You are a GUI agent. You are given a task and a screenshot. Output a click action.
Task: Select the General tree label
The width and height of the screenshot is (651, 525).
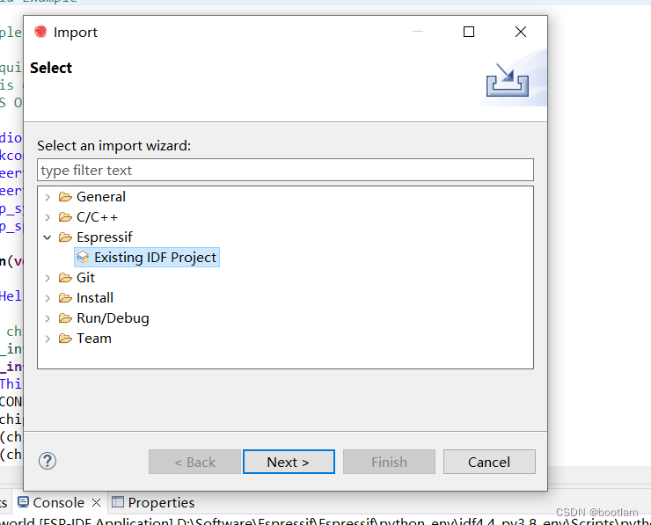click(x=101, y=197)
